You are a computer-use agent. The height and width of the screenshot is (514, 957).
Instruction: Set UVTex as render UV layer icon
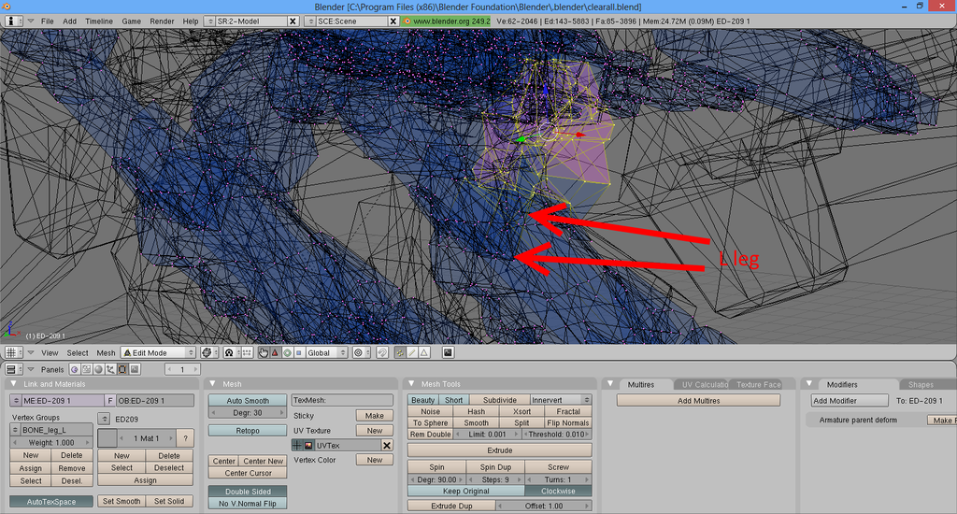(308, 446)
